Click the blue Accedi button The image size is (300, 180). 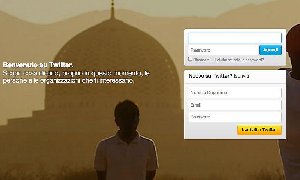click(x=270, y=50)
